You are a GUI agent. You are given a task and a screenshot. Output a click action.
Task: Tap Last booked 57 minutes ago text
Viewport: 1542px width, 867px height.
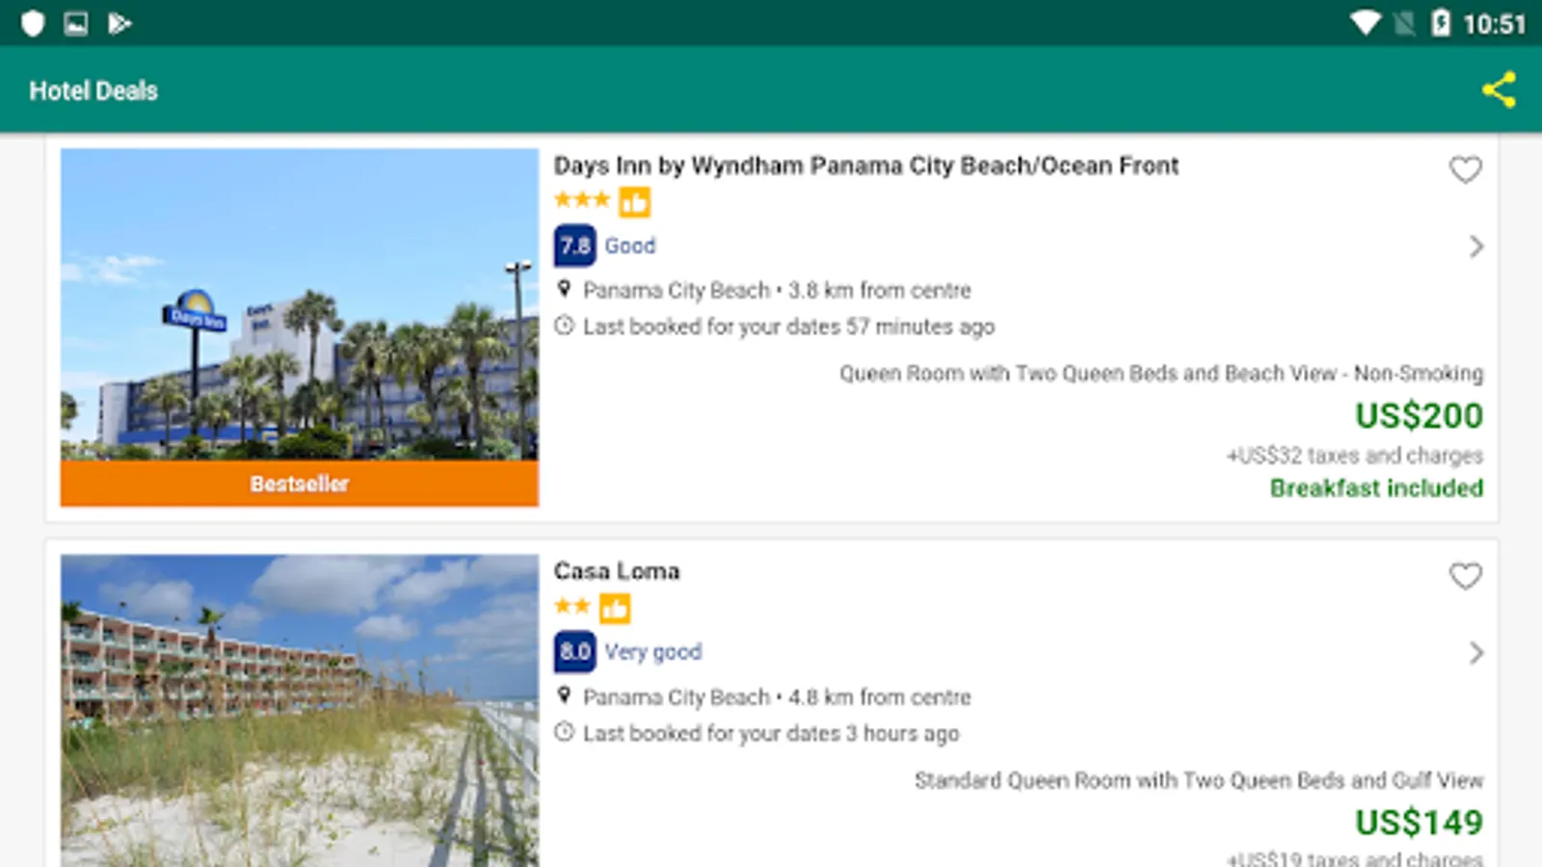[x=788, y=327]
